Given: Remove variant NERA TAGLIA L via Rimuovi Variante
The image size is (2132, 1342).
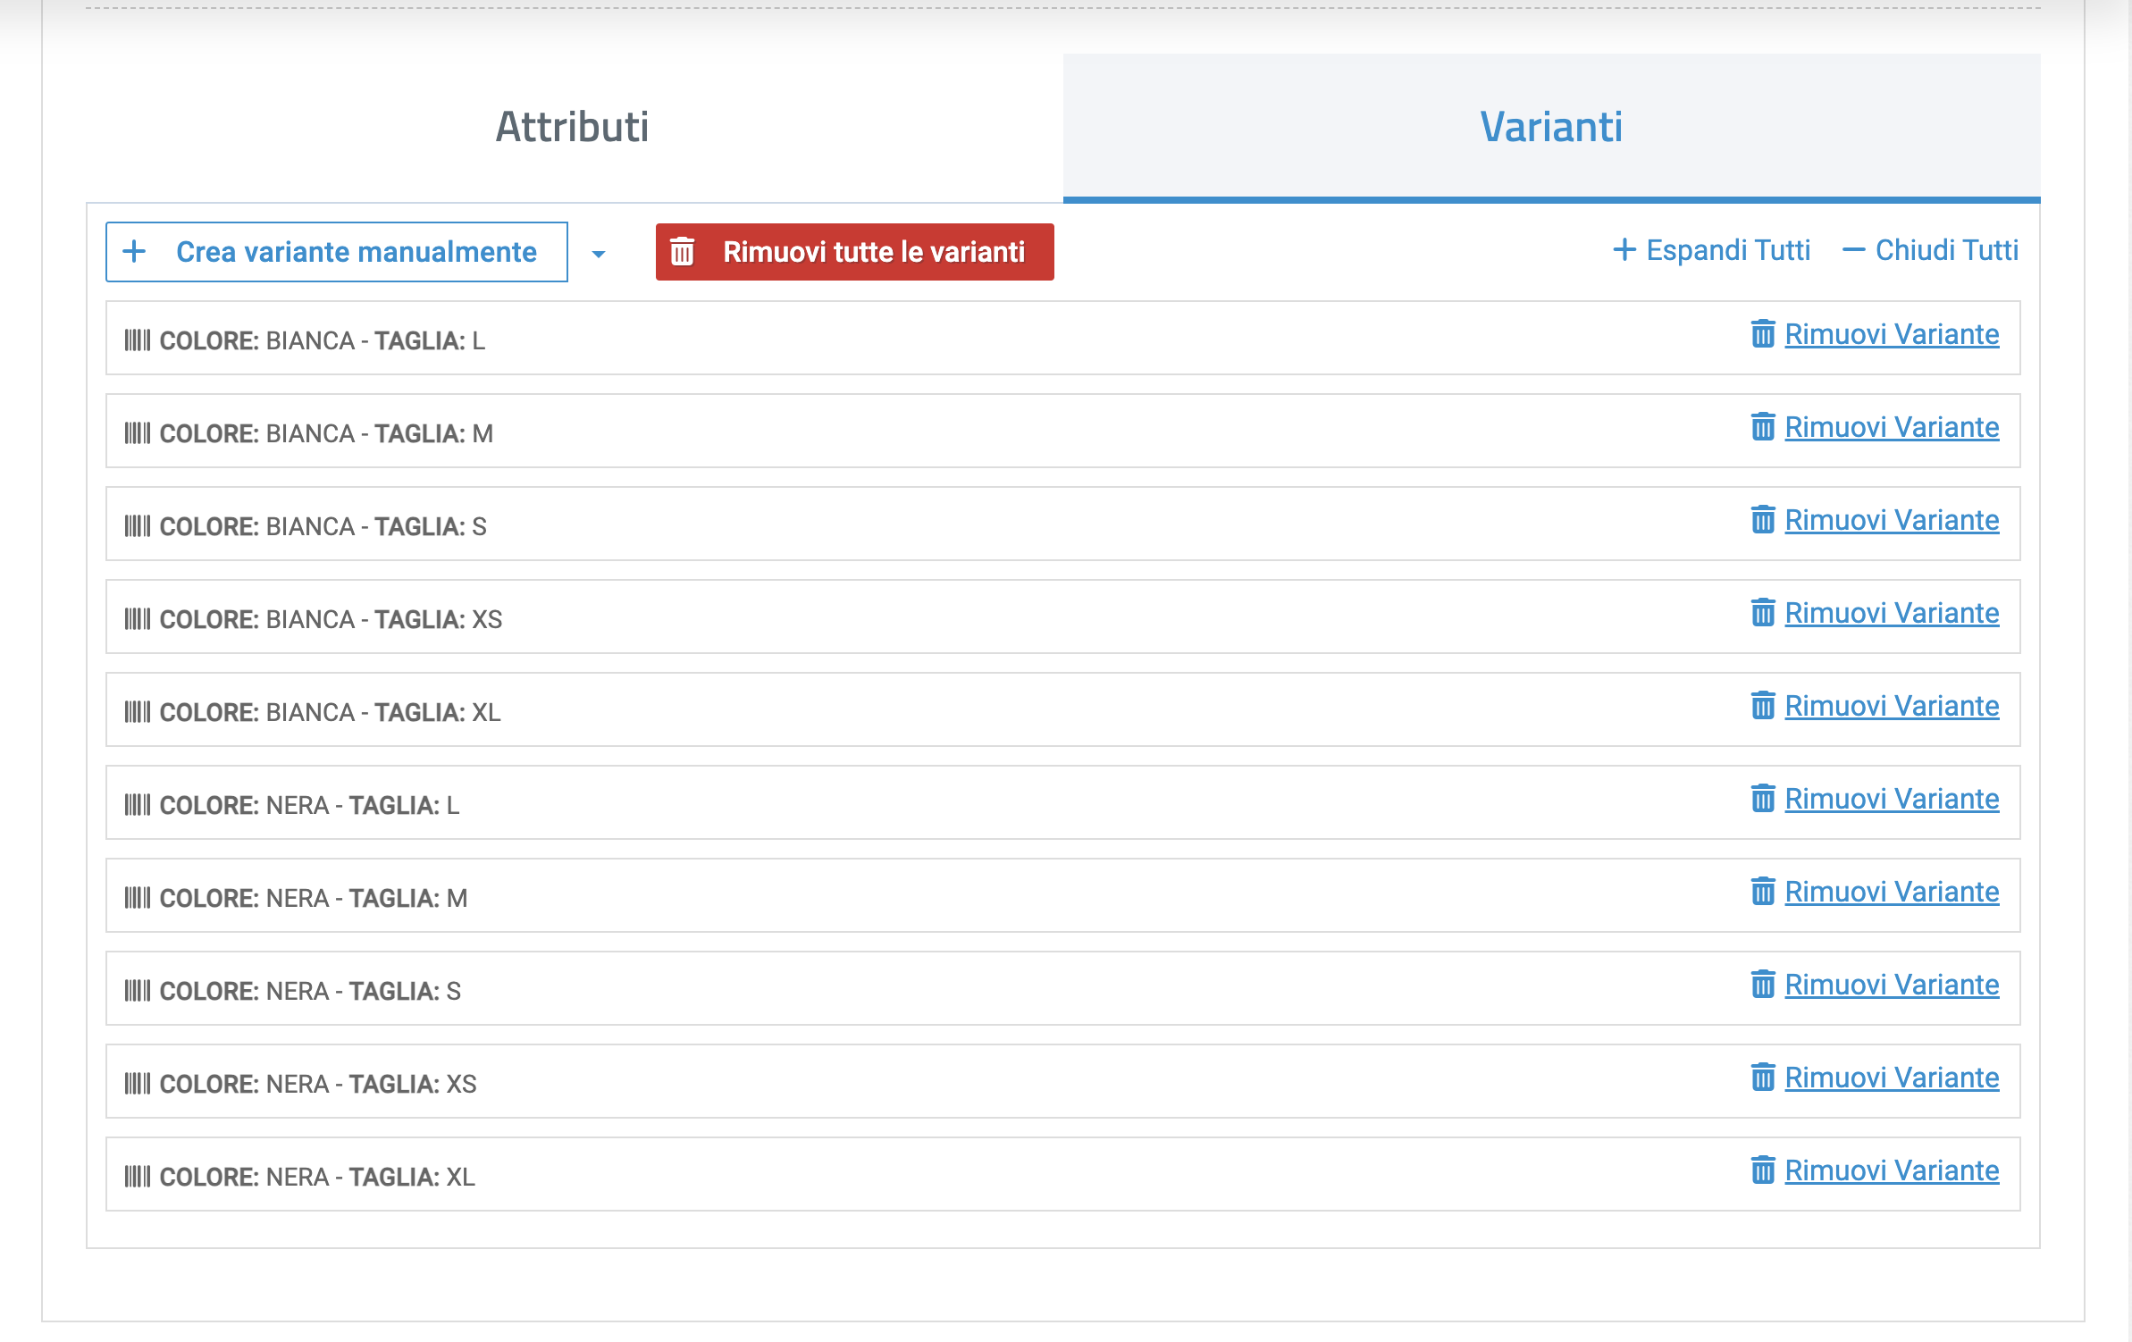Looking at the screenshot, I should (1892, 800).
